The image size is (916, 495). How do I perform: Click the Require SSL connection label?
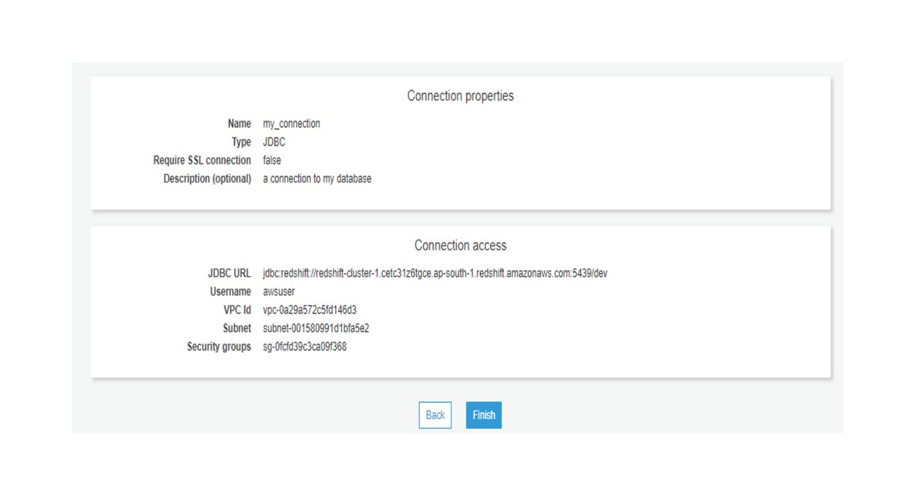[202, 160]
